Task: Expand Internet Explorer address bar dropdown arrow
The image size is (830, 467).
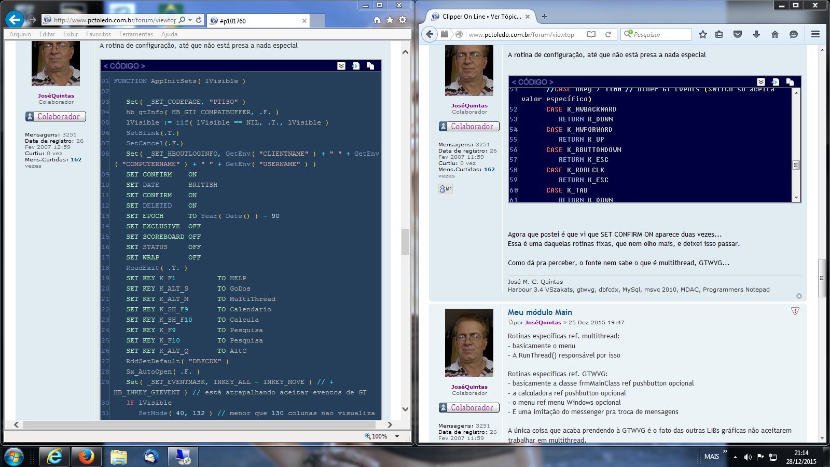Action: tap(190, 20)
